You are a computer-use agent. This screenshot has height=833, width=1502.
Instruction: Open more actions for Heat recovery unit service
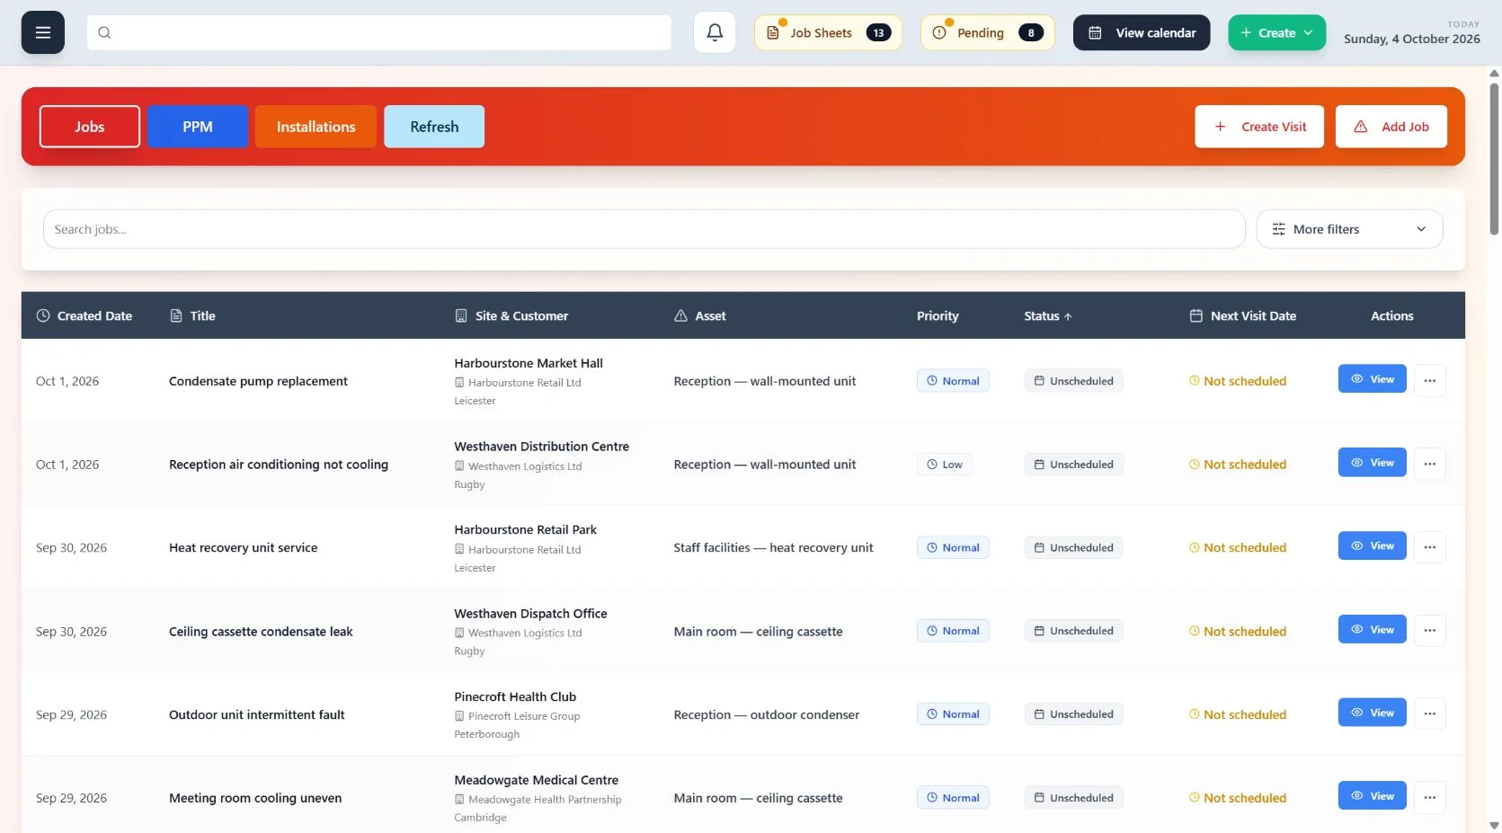pyautogui.click(x=1430, y=546)
